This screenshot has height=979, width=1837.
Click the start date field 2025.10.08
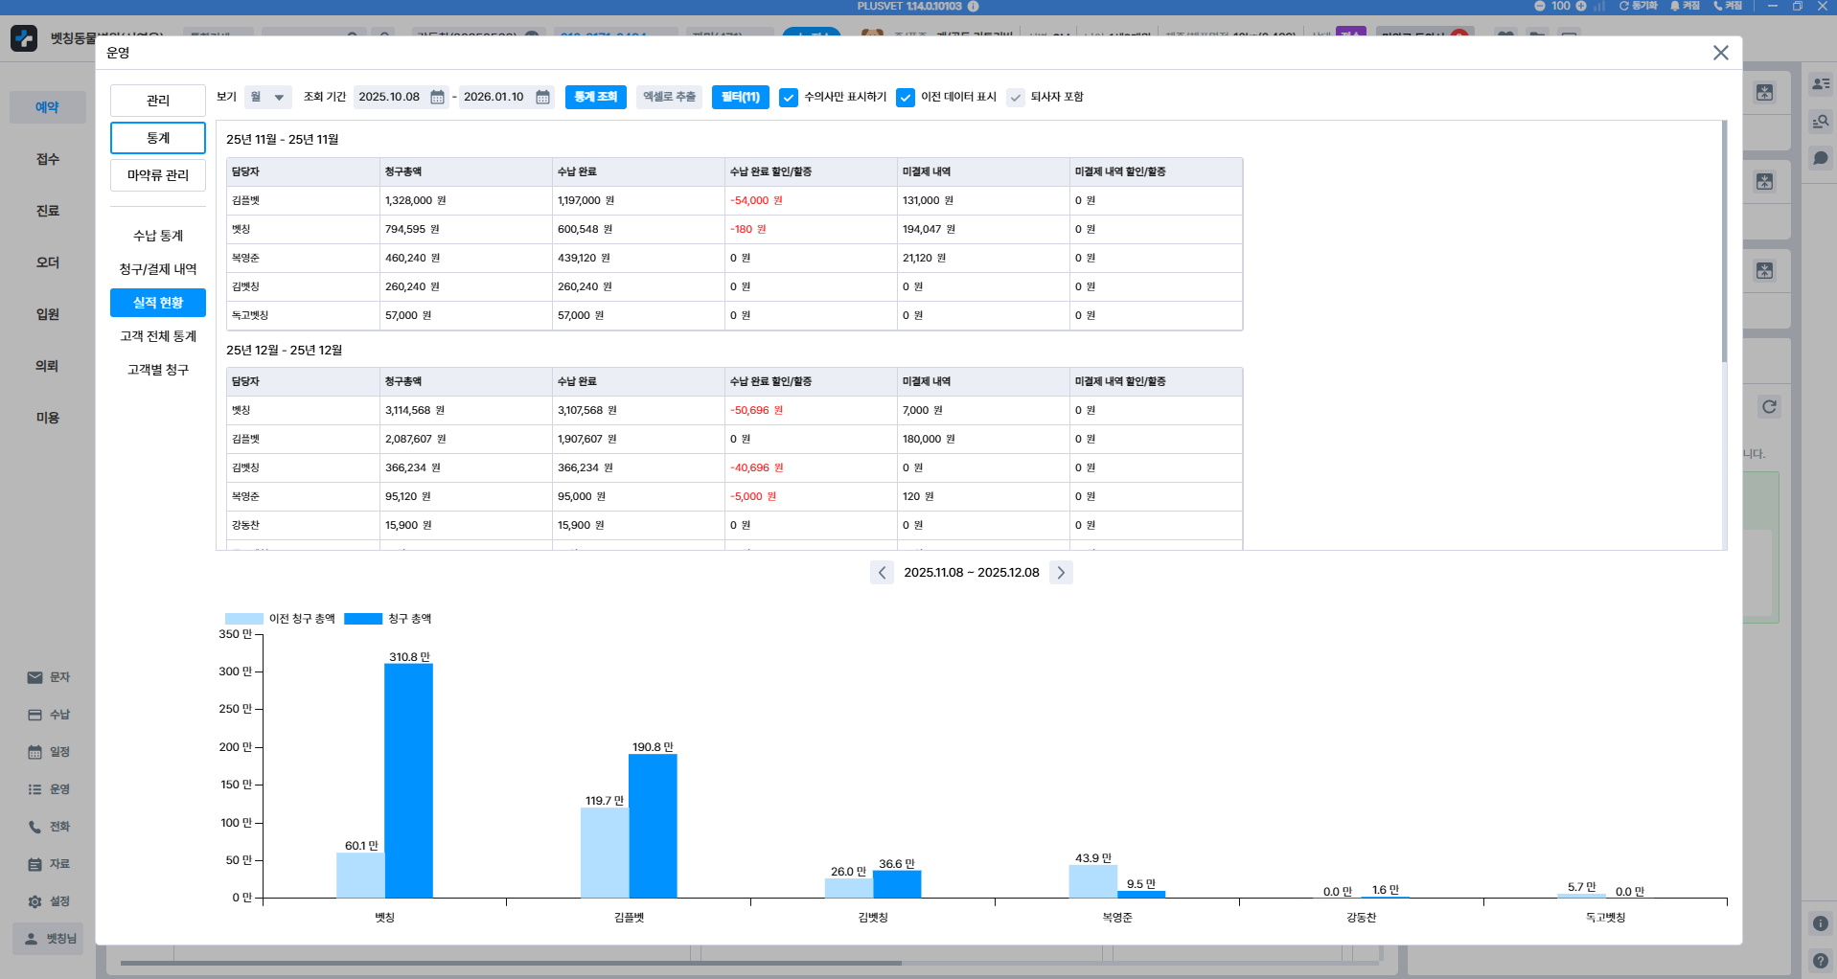389,97
